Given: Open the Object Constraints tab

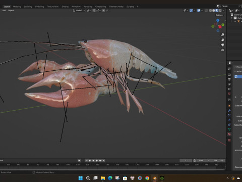Looking at the screenshot, I should (x=229, y=125).
